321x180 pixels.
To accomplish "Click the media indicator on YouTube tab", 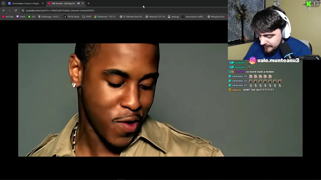I will 78,3.
